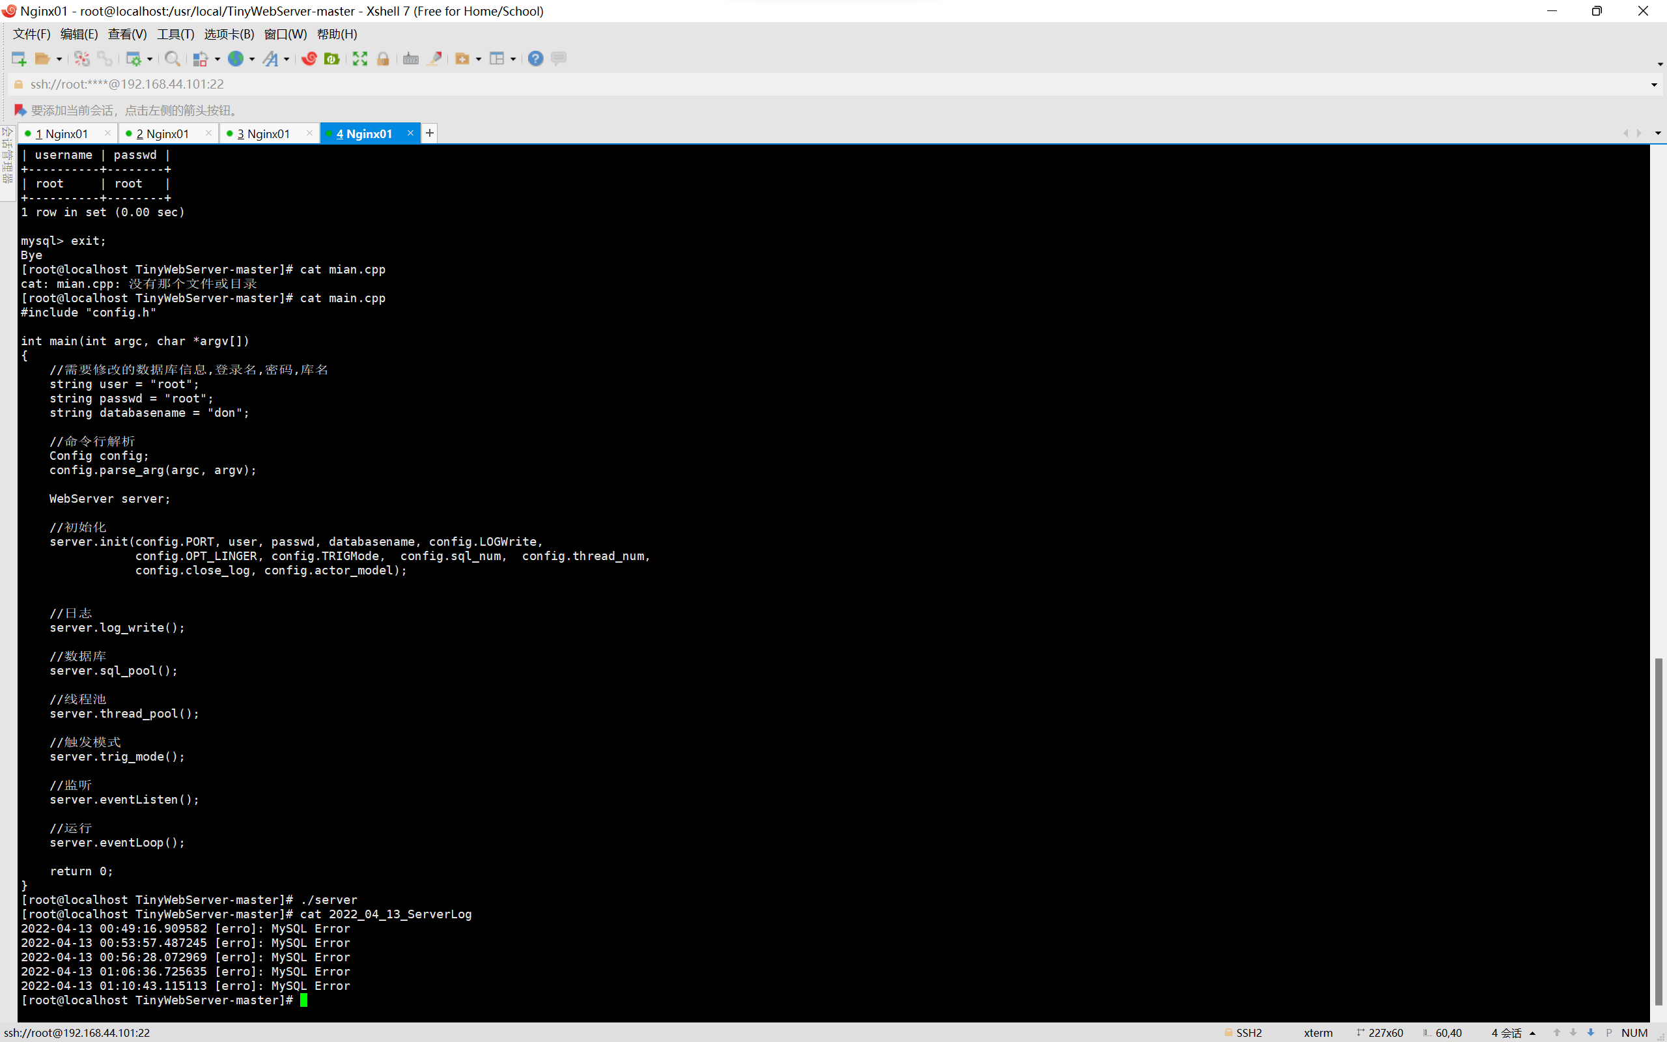Open the font settings icon

tap(272, 59)
